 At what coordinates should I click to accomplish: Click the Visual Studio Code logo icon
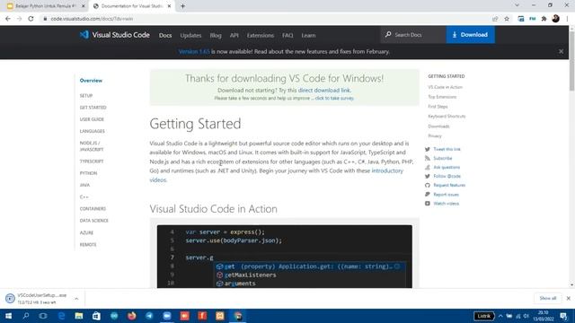coord(84,35)
